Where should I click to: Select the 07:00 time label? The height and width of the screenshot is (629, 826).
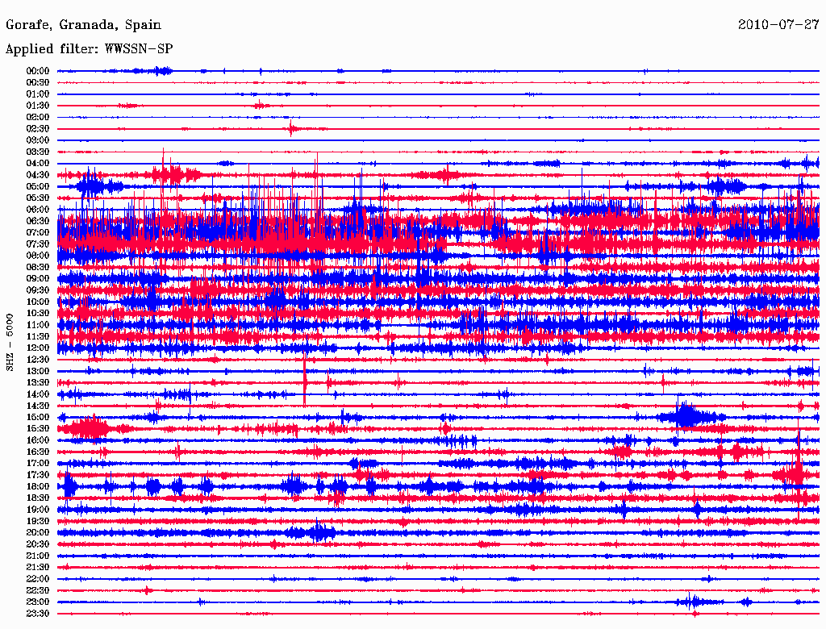pos(37,232)
